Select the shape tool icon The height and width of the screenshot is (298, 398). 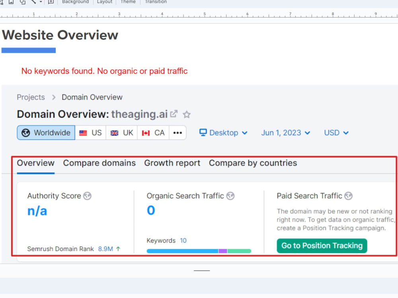(23, 2)
